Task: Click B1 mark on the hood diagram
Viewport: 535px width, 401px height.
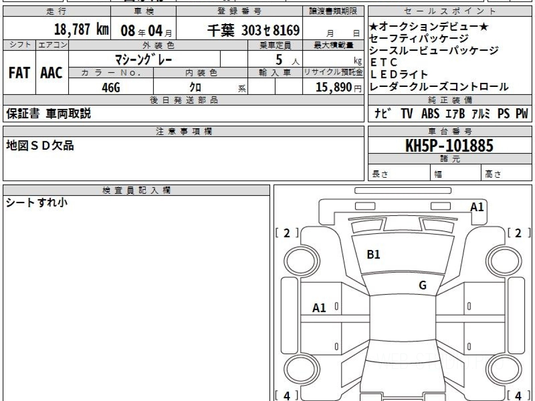Action: coord(373,254)
